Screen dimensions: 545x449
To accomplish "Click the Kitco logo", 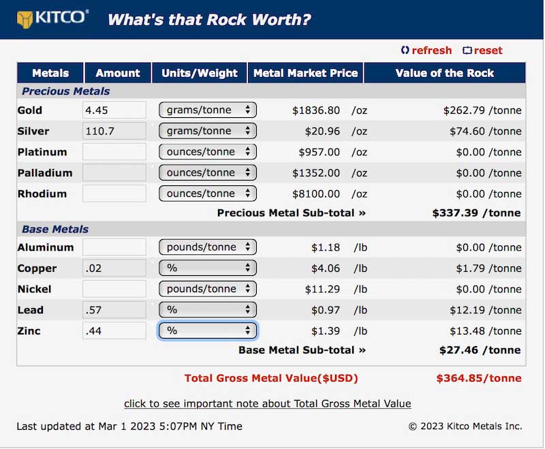I will (x=52, y=18).
